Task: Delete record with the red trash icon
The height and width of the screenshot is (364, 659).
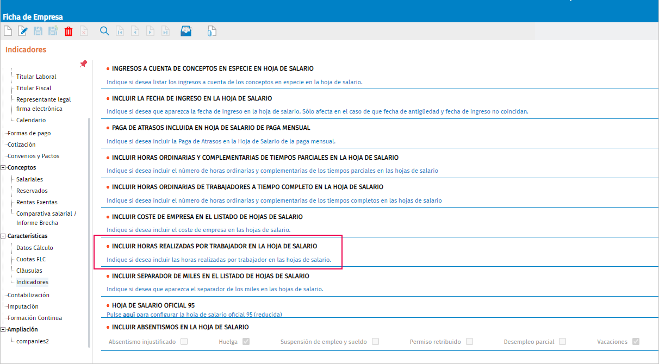Action: click(69, 32)
